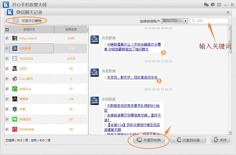This screenshot has width=236, height=155.
Task: Select the Baby sister contact name
Action: 28,38
